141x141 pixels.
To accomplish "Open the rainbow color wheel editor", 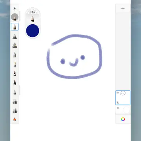I will coord(123,119).
